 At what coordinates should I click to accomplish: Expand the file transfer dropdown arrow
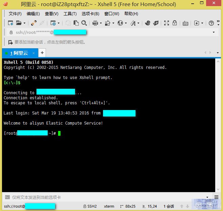click(x=113, y=23)
